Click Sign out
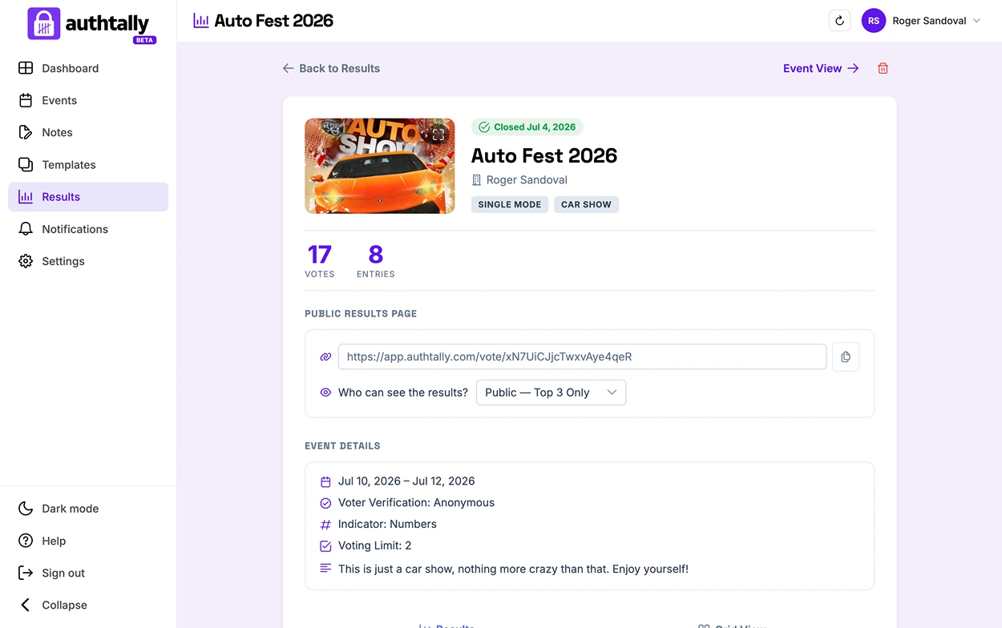 point(88,573)
